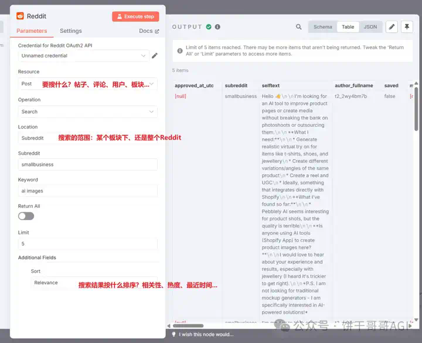Toggle the Return All switch
Image resolution: width=422 pixels, height=343 pixels.
point(26,216)
